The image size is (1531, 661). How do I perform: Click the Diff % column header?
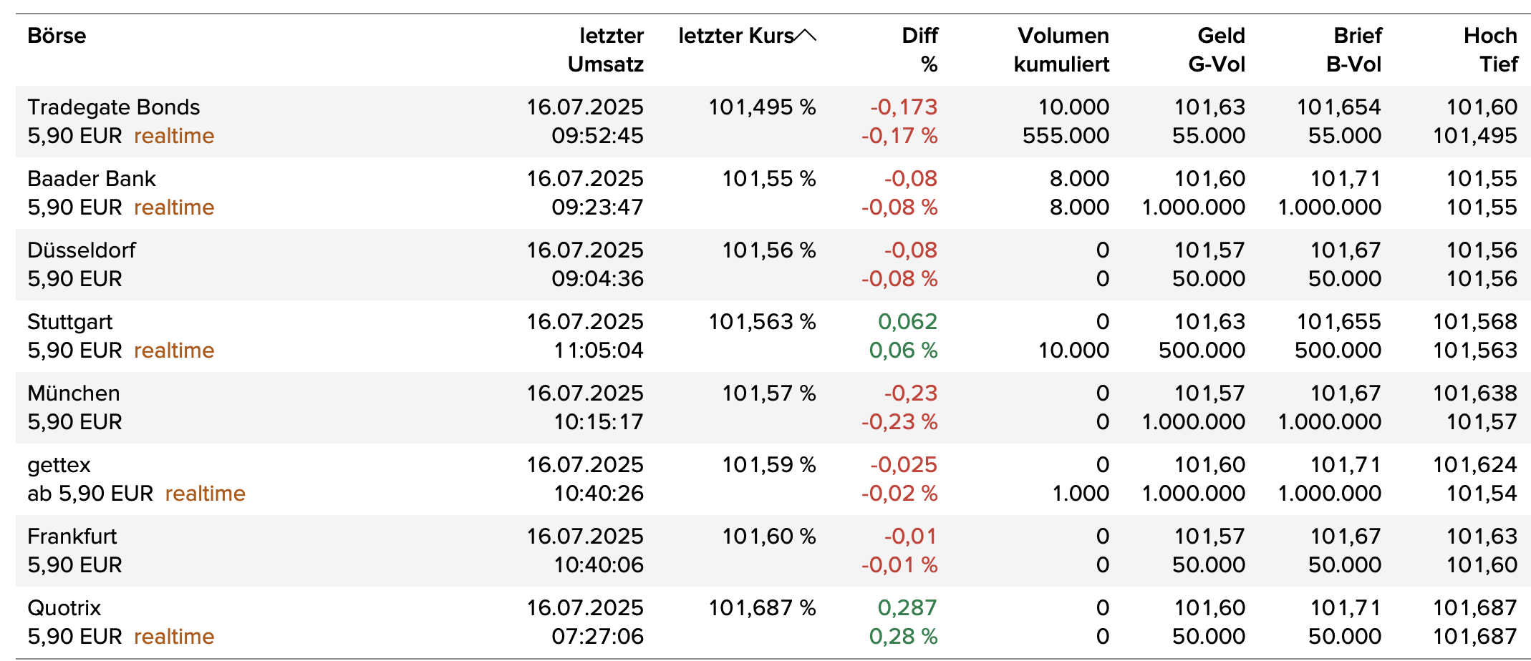click(x=920, y=50)
